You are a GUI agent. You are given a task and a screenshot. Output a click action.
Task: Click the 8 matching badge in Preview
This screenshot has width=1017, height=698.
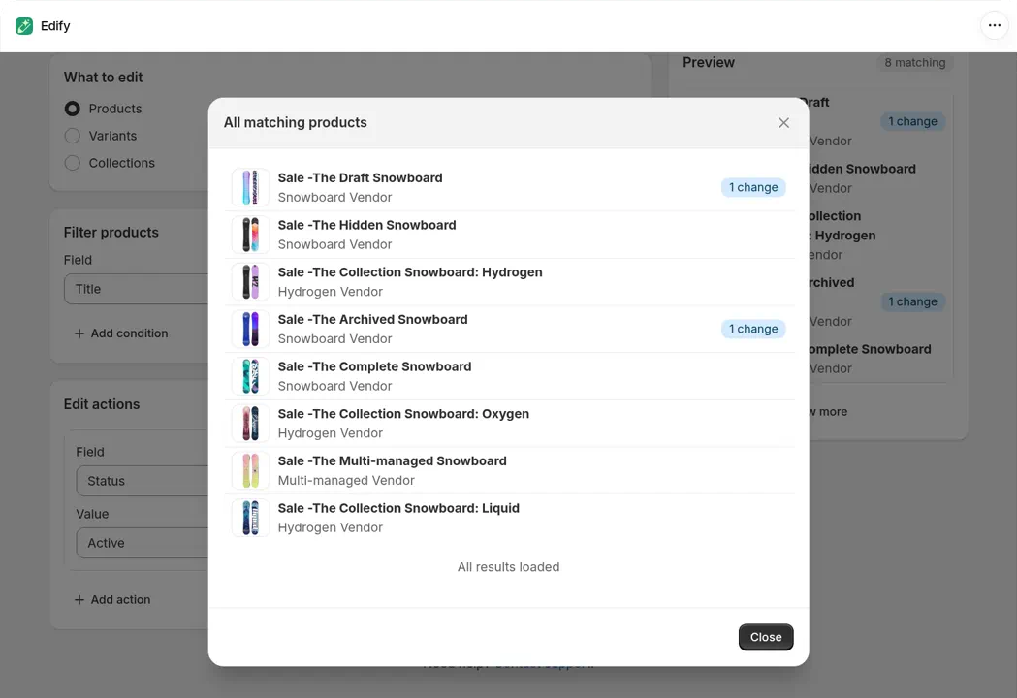[914, 62]
